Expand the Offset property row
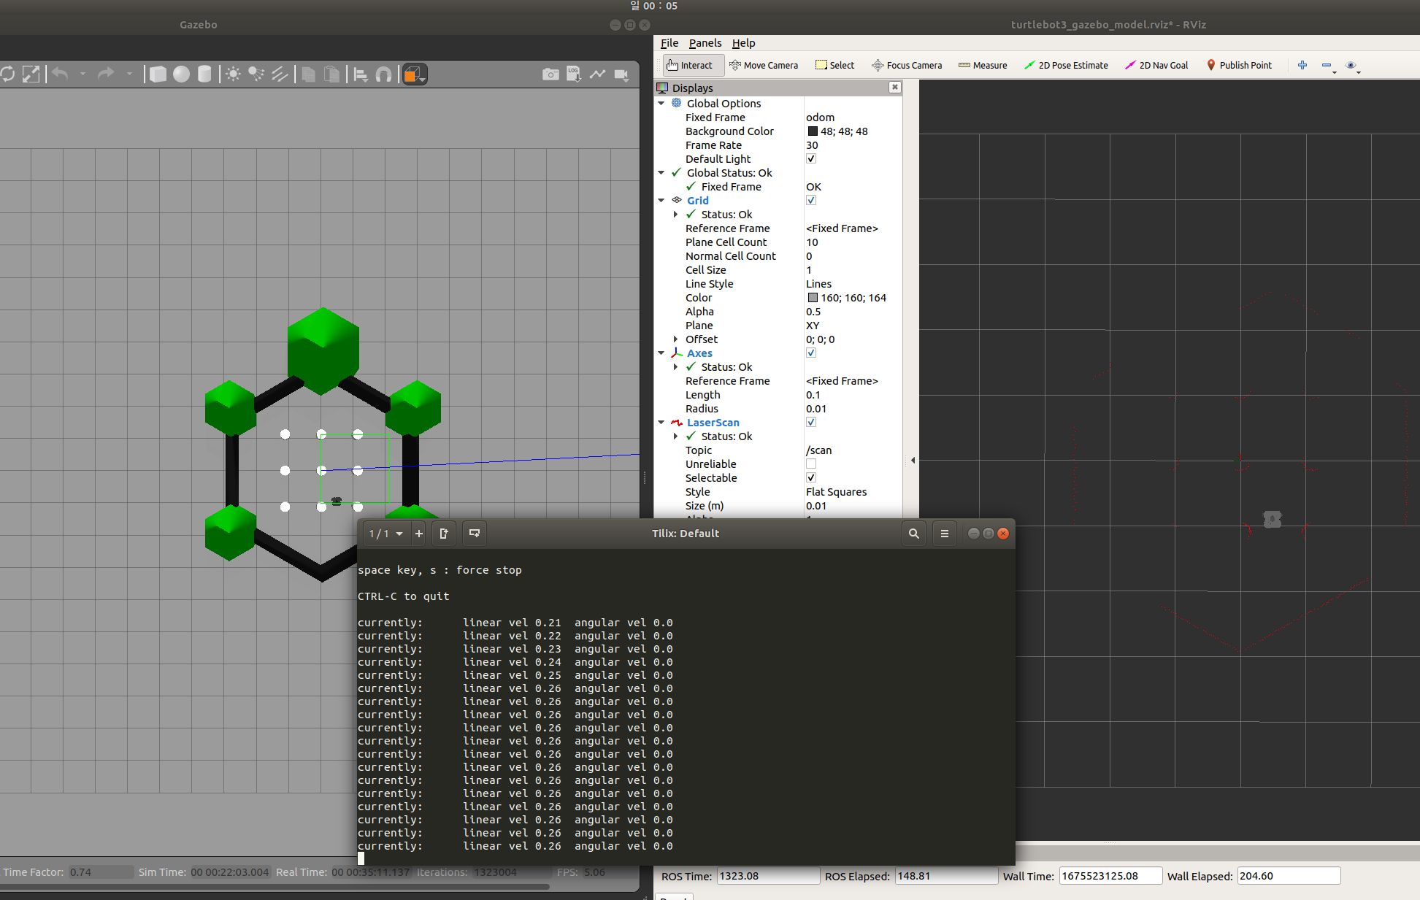Screen dimensions: 1420x900 pos(675,339)
